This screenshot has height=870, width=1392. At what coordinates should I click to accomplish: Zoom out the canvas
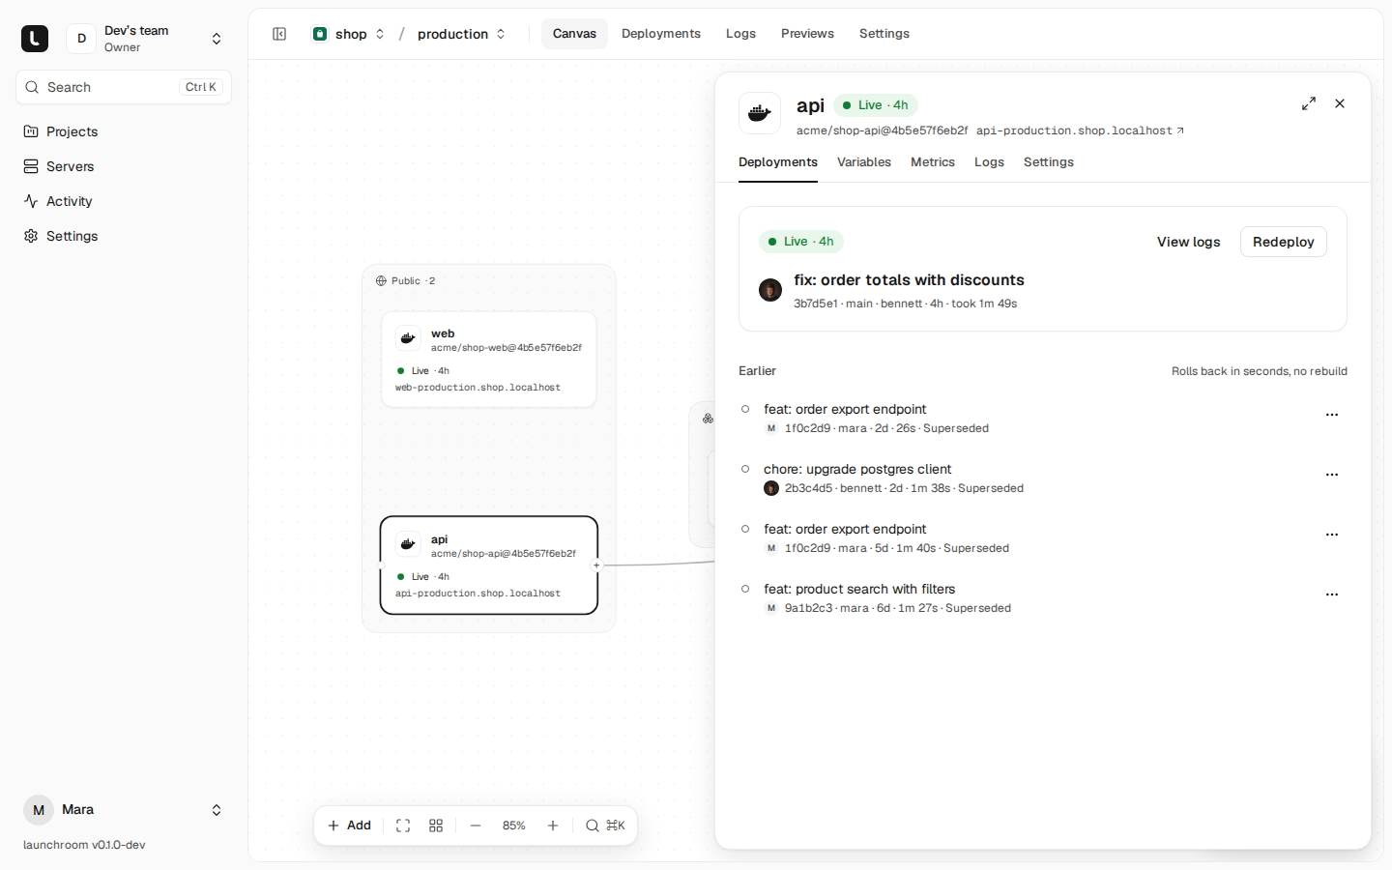[476, 826]
